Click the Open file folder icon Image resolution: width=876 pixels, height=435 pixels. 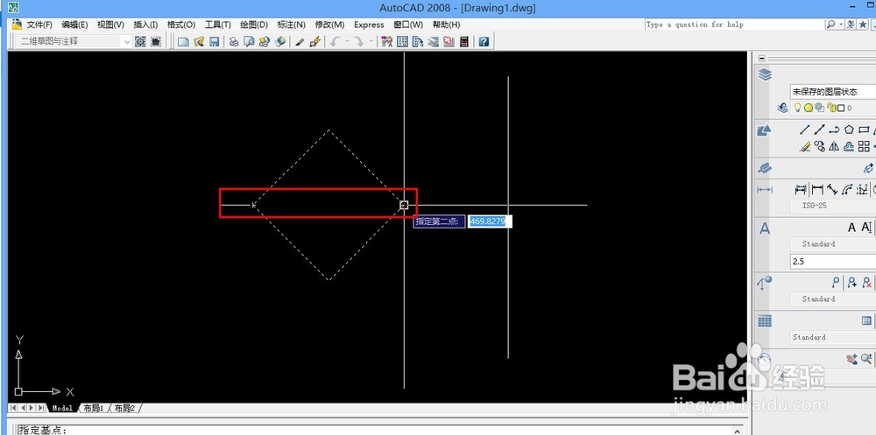click(x=199, y=41)
